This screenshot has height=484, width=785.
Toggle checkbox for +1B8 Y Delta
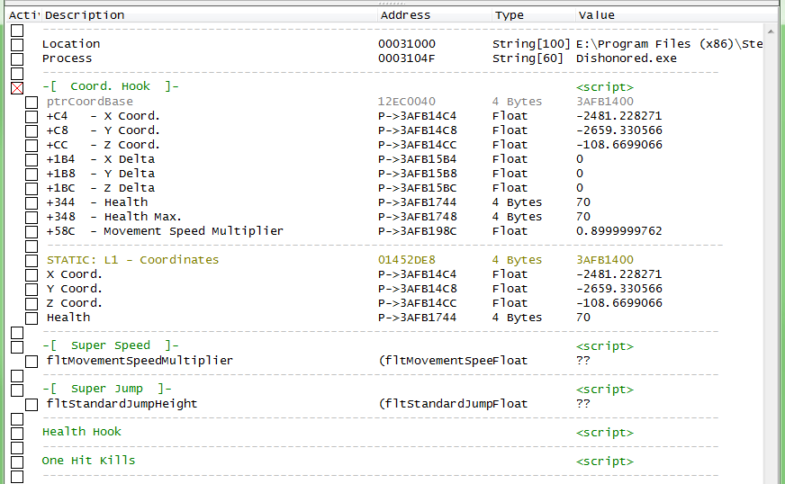32,175
